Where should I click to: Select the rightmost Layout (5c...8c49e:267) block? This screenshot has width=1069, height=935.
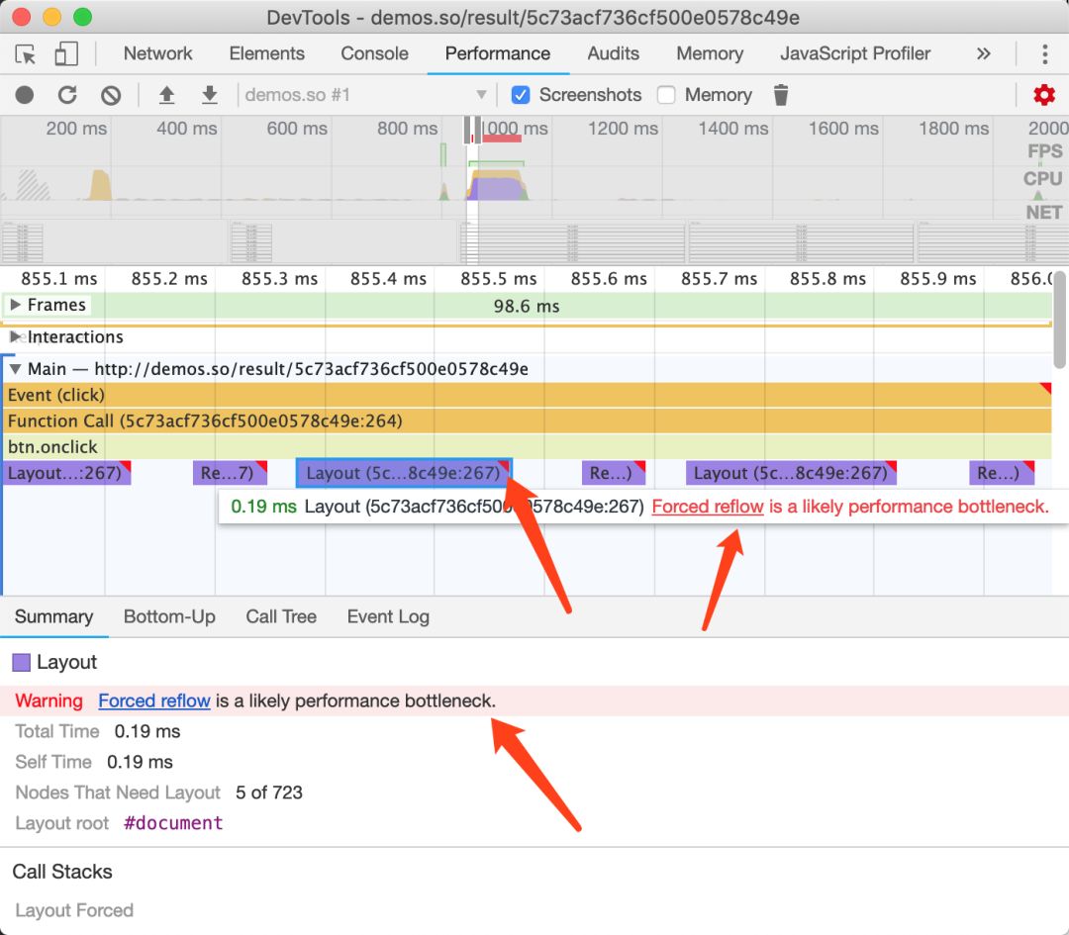pos(791,473)
